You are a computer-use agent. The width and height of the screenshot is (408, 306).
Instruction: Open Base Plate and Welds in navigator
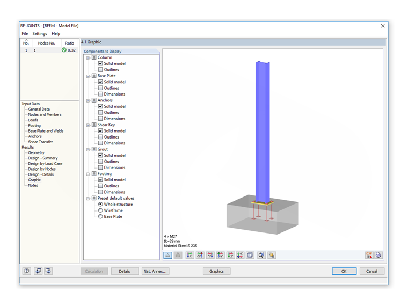(46, 131)
